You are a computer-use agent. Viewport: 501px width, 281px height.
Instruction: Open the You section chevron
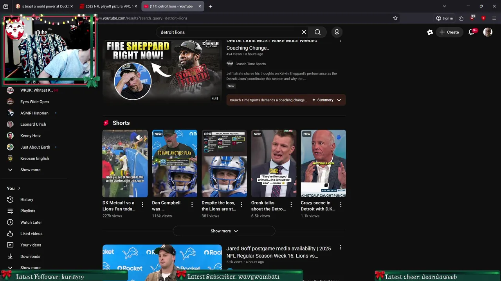(19, 189)
